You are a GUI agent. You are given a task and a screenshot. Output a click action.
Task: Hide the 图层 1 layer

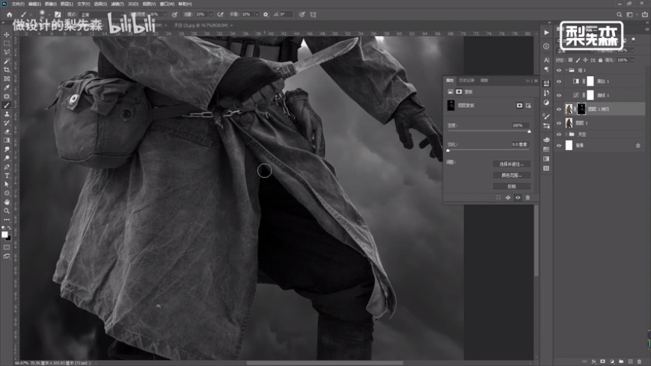click(x=559, y=123)
